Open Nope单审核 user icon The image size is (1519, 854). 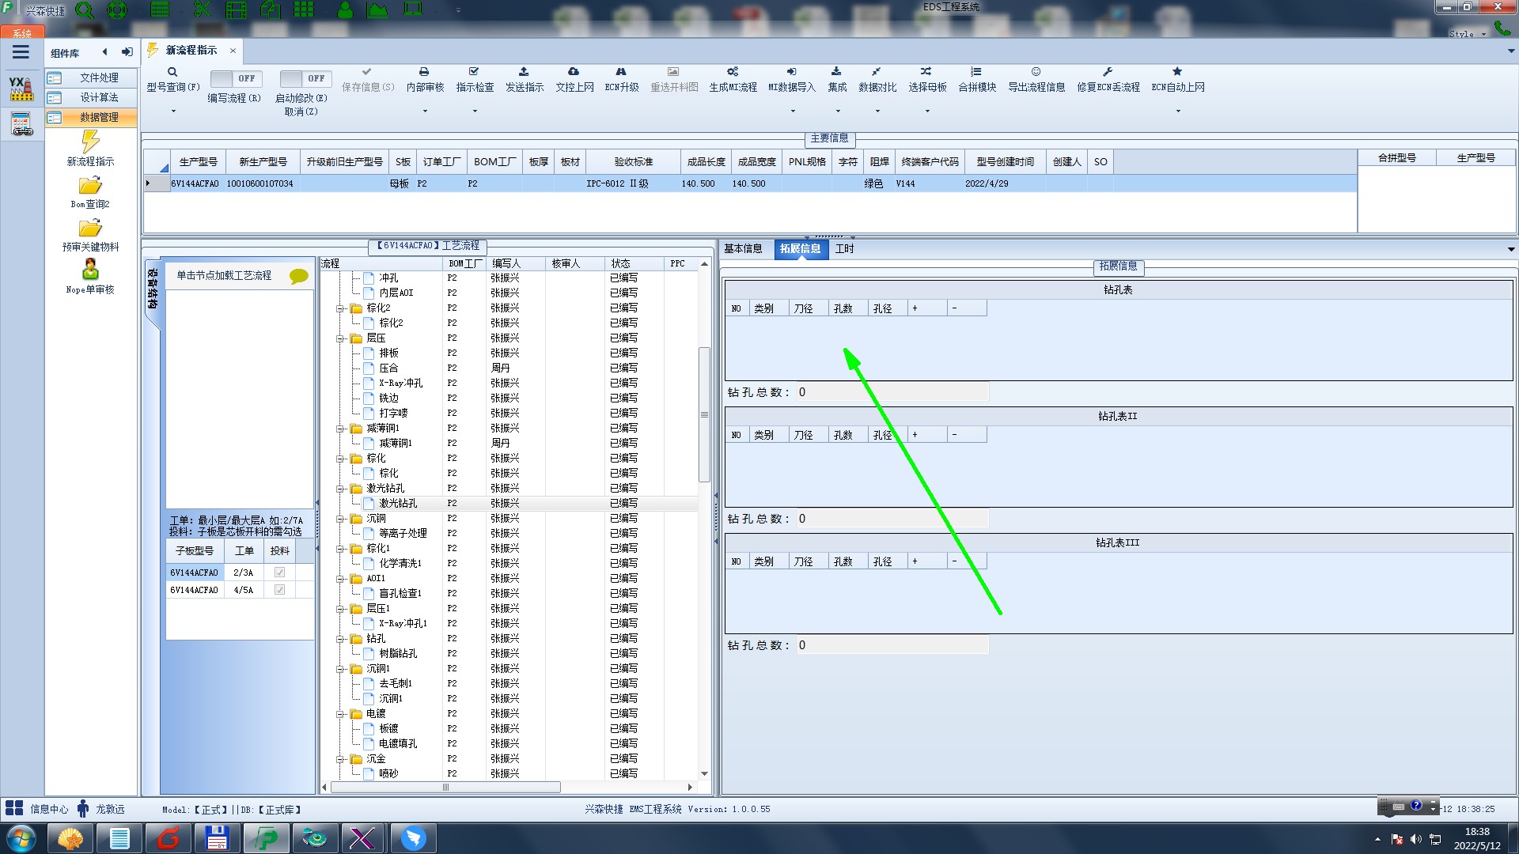(x=90, y=270)
